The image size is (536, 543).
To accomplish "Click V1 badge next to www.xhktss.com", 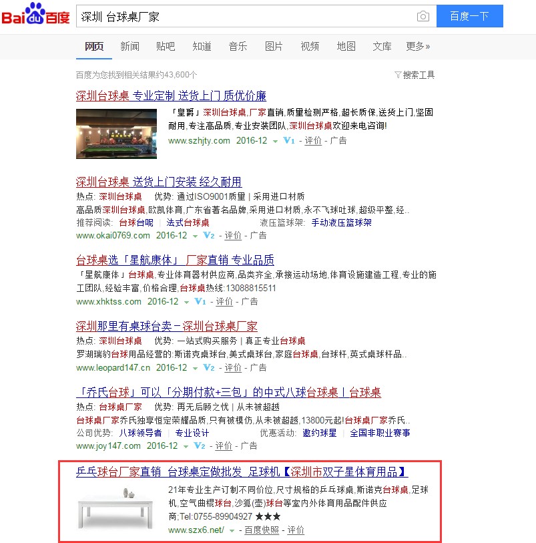I will click(200, 302).
